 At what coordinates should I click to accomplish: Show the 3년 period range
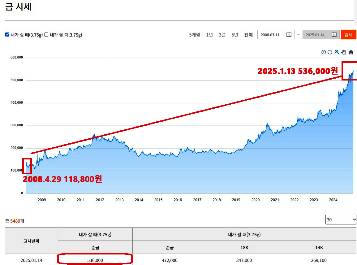click(x=222, y=35)
